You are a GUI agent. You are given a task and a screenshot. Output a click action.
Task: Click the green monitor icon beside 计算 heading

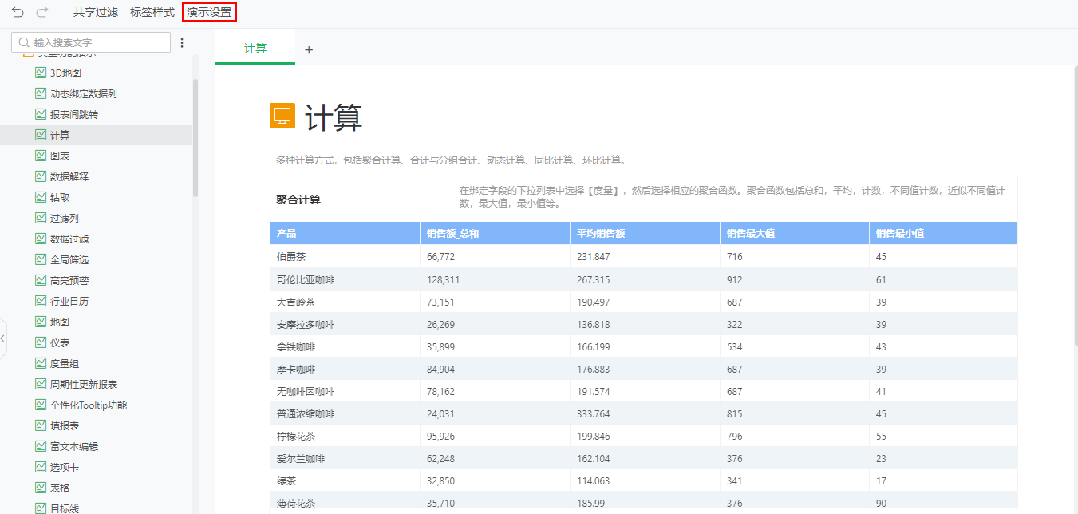coord(282,117)
